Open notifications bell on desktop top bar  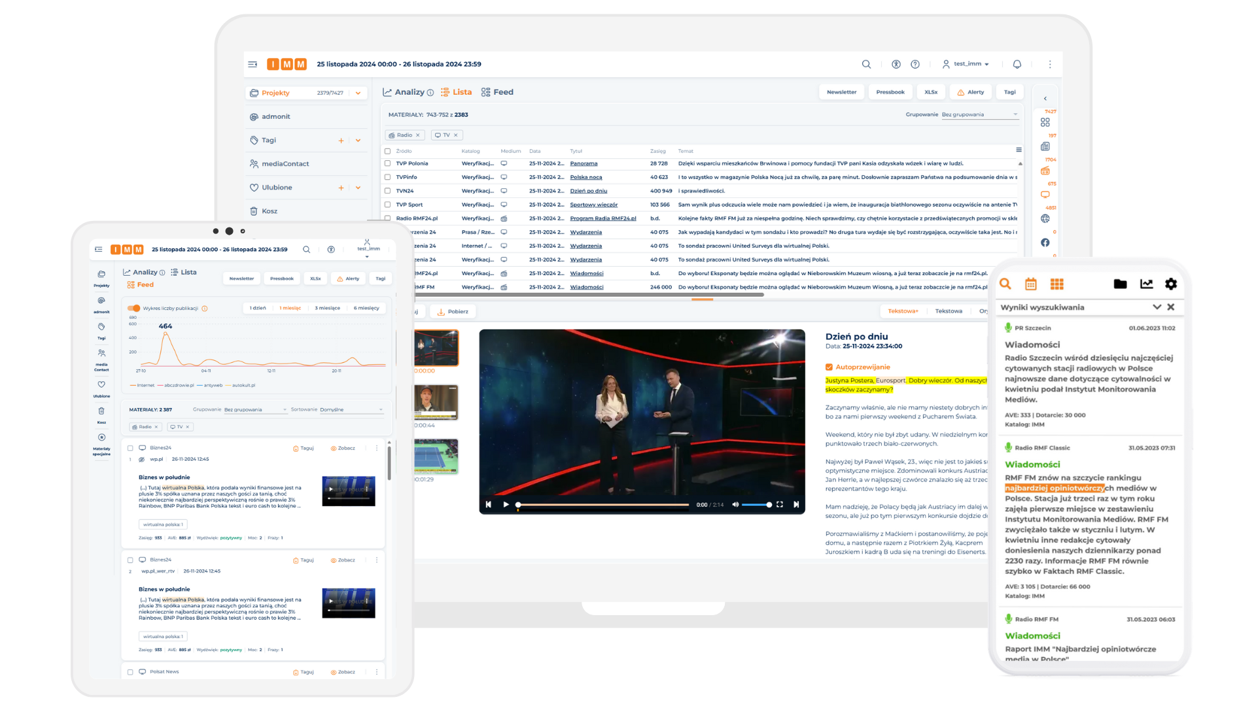pos(1017,64)
